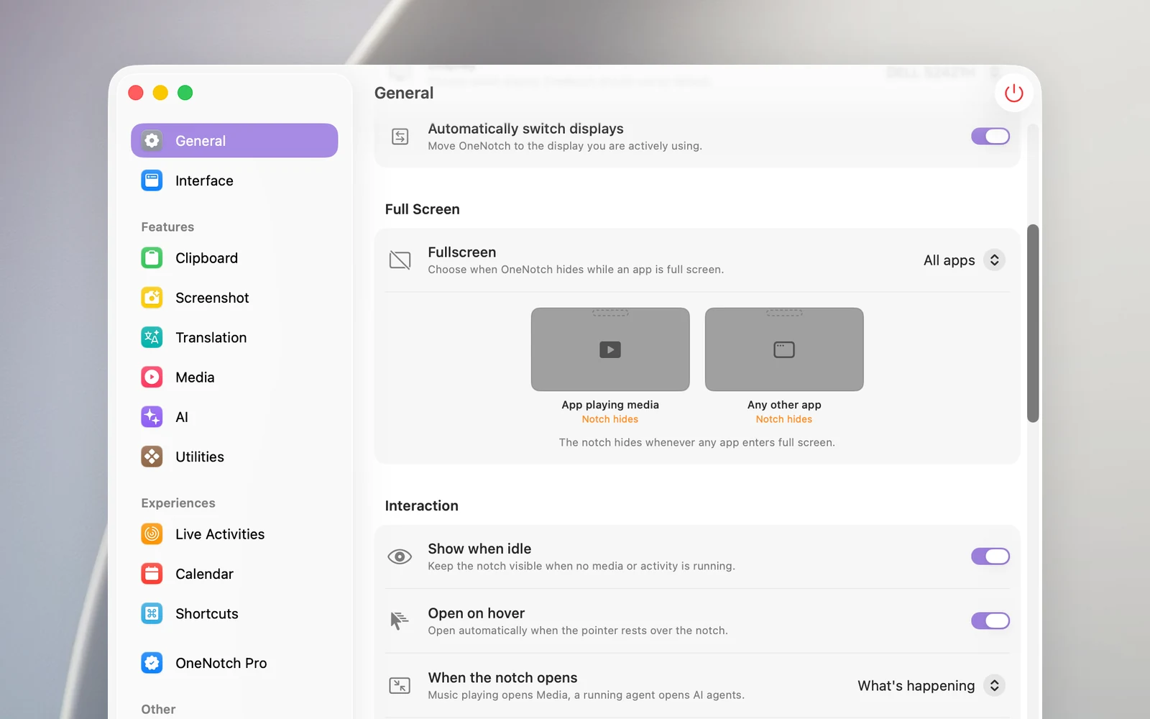
Task: Click the teal Translation icon
Action: click(152, 337)
